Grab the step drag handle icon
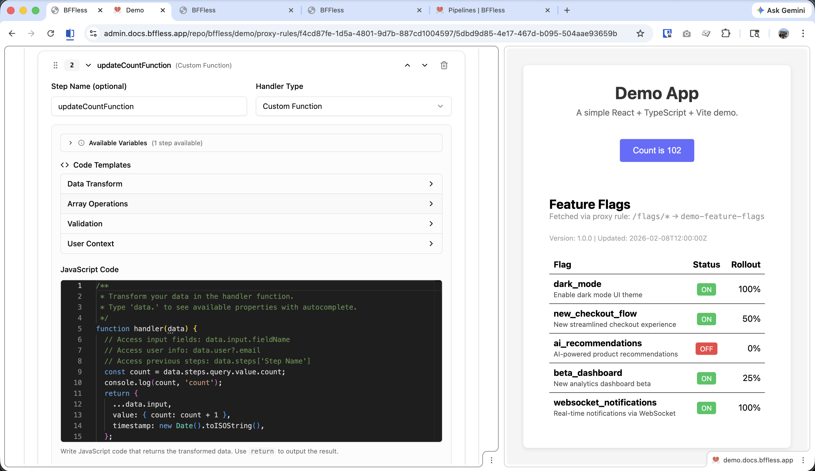The image size is (815, 471). (x=55, y=65)
